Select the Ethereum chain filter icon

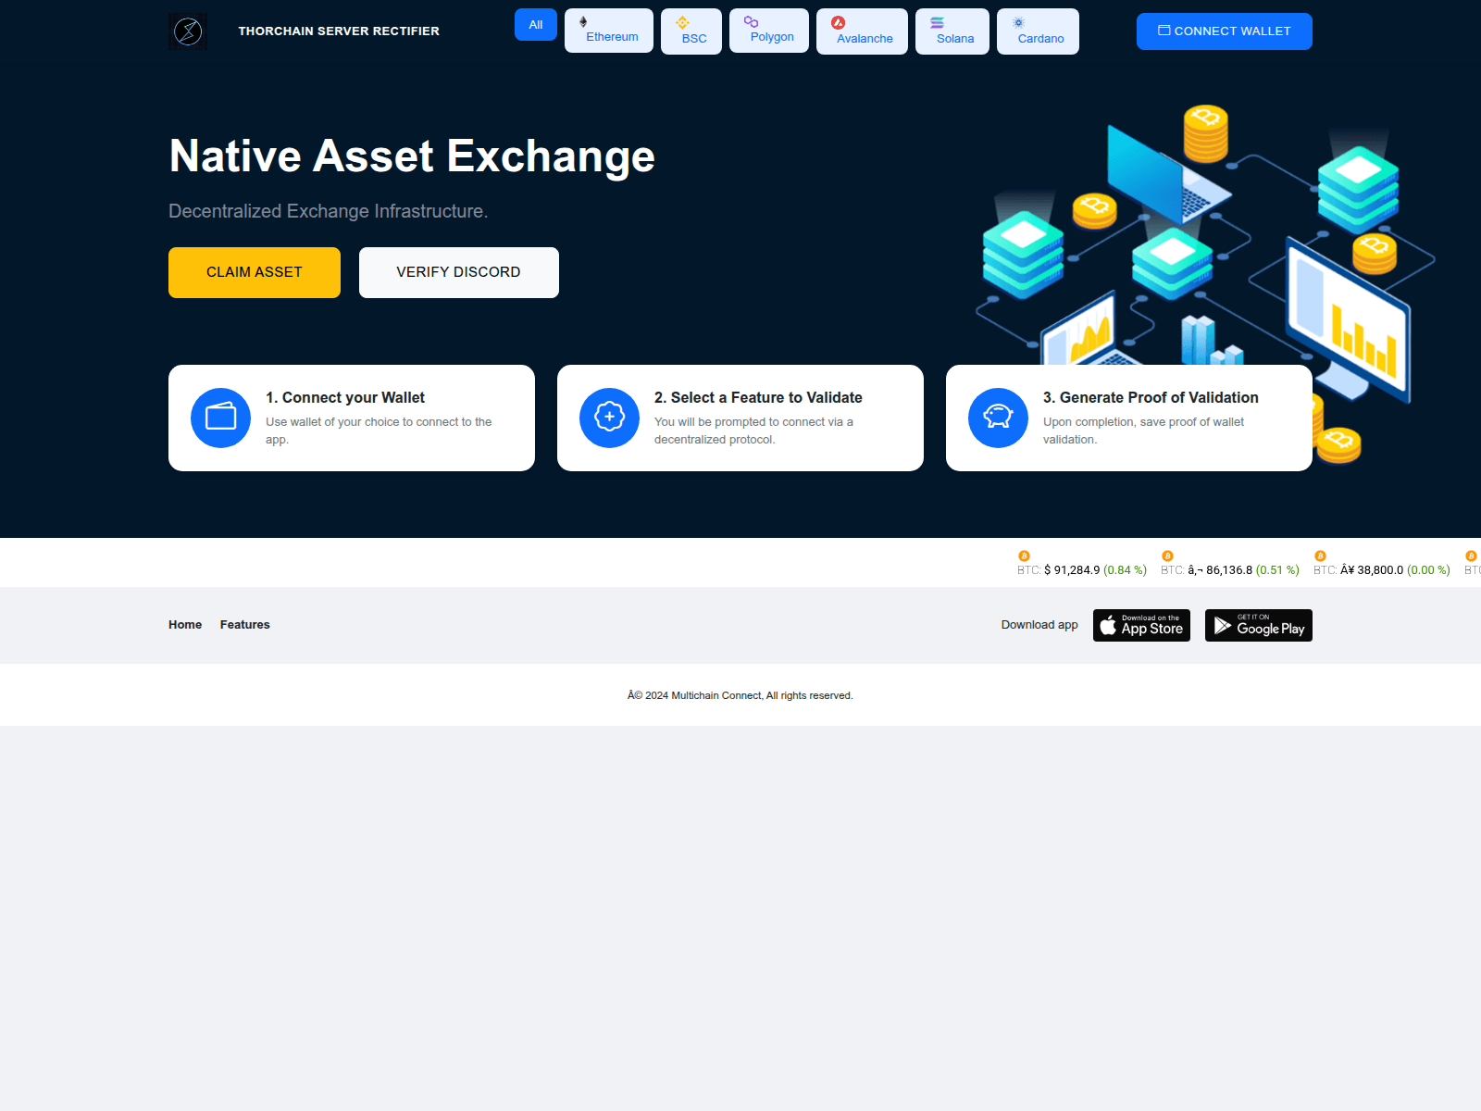click(584, 22)
